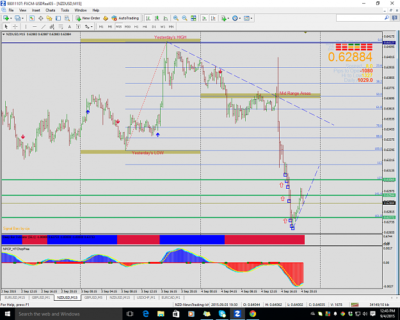Show the Market Watch window
The image size is (400, 320).
[32, 18]
